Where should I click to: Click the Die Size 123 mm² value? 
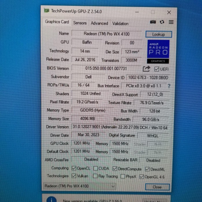[132, 52]
